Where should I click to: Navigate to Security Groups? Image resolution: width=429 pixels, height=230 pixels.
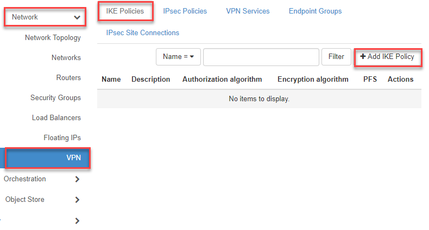click(x=55, y=98)
